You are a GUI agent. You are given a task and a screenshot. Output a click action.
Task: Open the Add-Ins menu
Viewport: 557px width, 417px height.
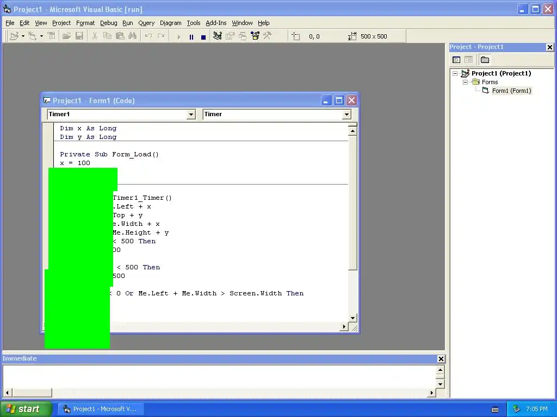(x=216, y=23)
